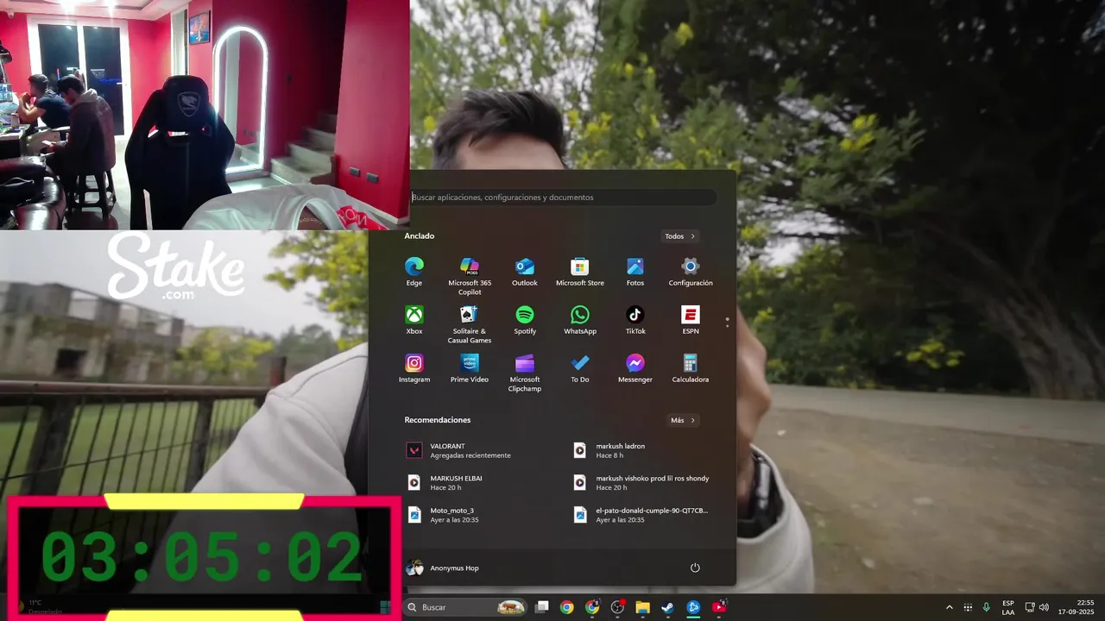Open Microsoft Clipchamp
1105x621 pixels.
[x=525, y=373]
